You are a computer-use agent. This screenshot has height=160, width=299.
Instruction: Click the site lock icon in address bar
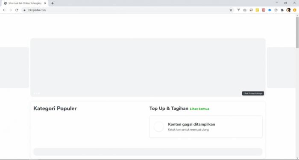24,10
